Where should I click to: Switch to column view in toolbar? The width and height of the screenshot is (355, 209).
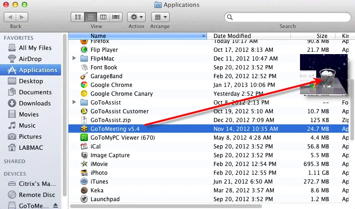(x=104, y=17)
